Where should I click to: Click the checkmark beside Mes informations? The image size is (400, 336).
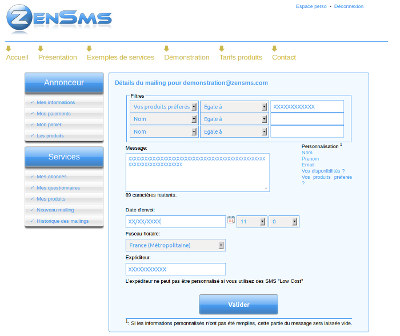[x=32, y=103]
